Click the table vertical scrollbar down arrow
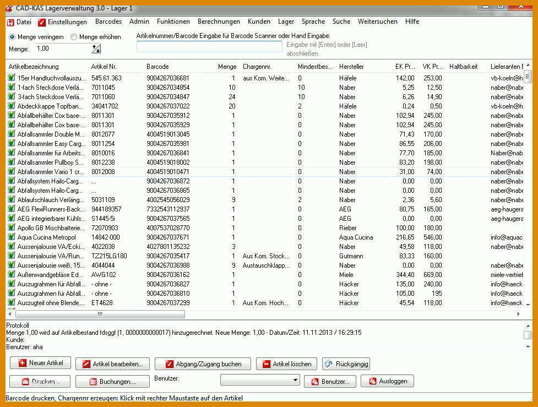The width and height of the screenshot is (538, 407). tap(528, 305)
